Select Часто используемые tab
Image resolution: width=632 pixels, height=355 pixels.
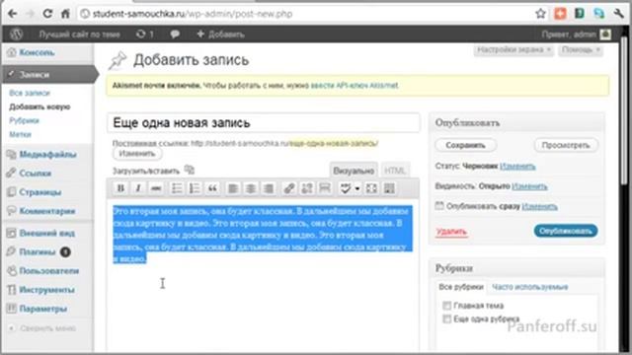(529, 287)
